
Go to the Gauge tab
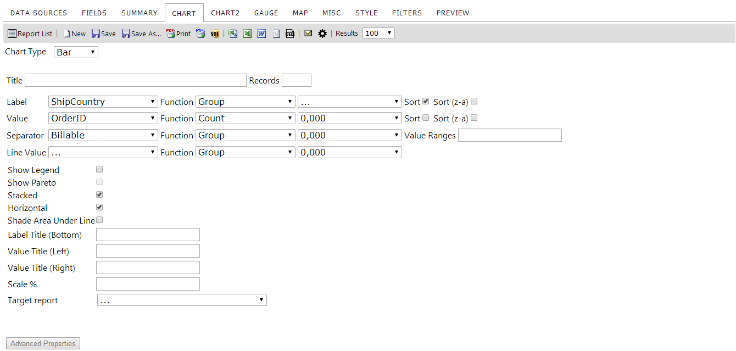click(x=266, y=13)
